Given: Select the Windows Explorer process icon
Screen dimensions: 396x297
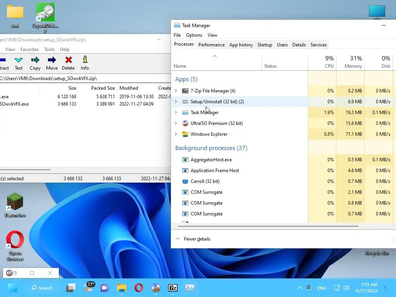Looking at the screenshot, I should [x=185, y=134].
